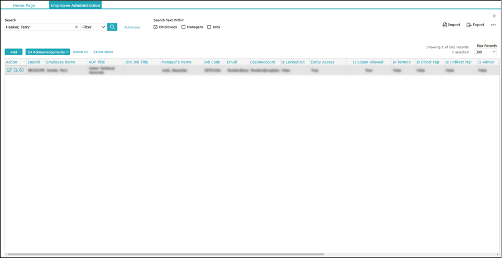
Task: Open the gear settings icon in row
Action: pos(22,70)
